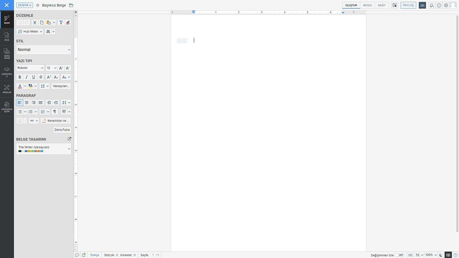This screenshot has height=258, width=459.
Task: Open the Normal style dropdown
Action: pos(43,49)
